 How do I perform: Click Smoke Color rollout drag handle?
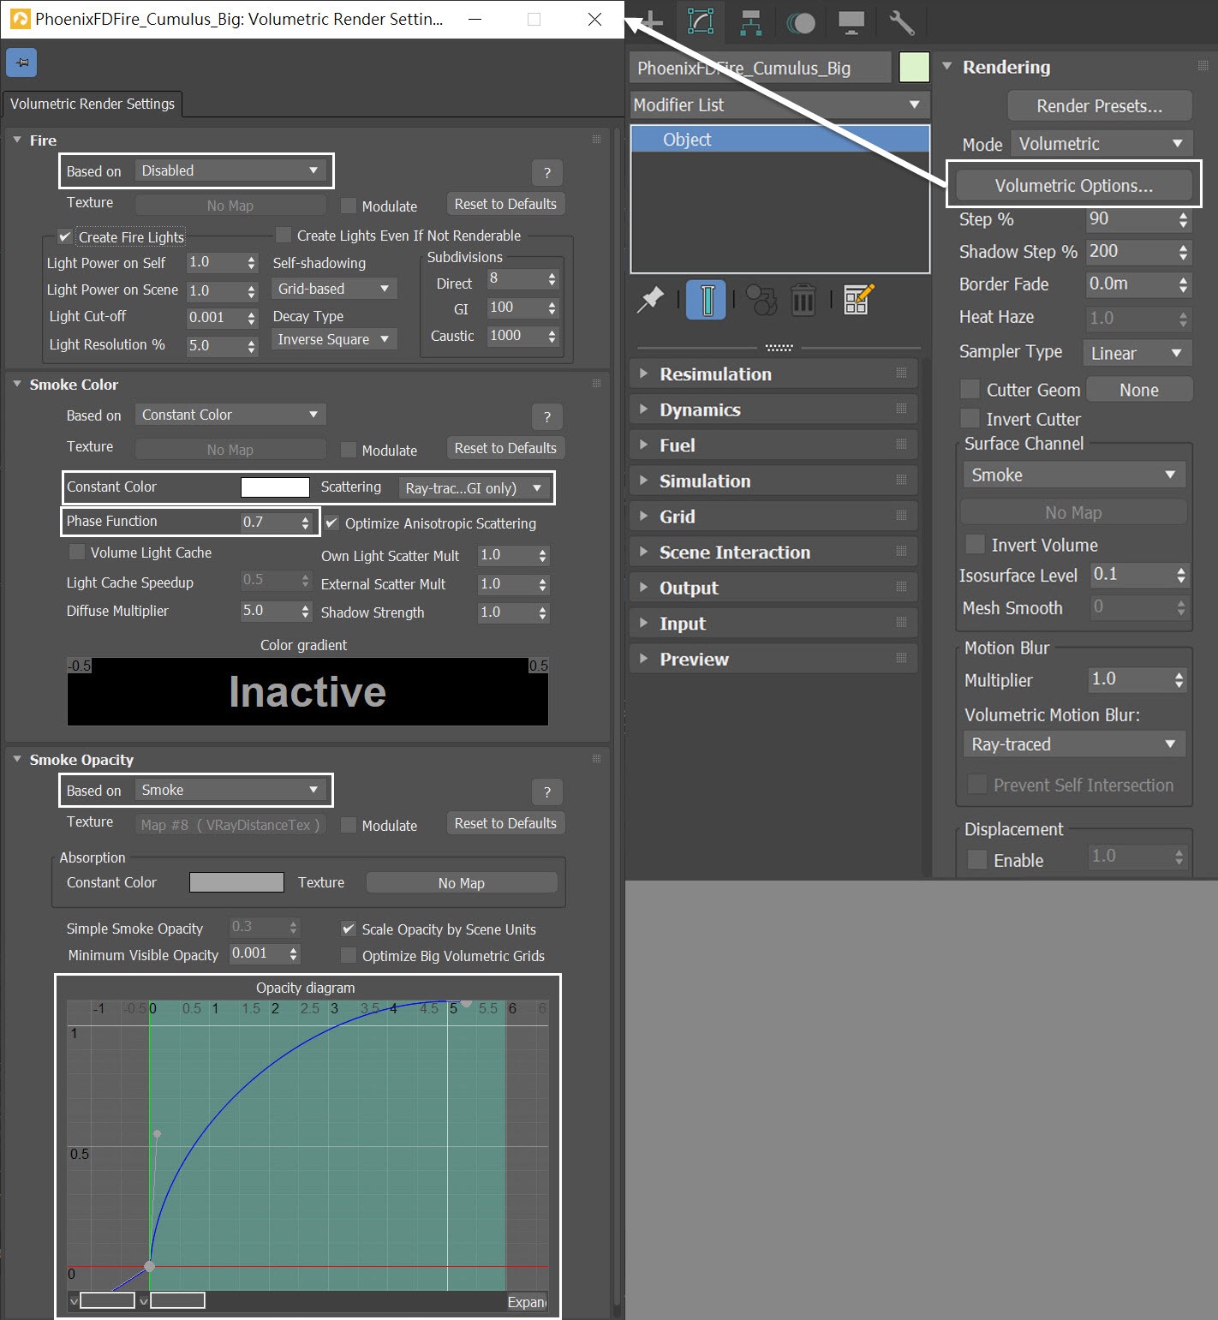(x=596, y=384)
